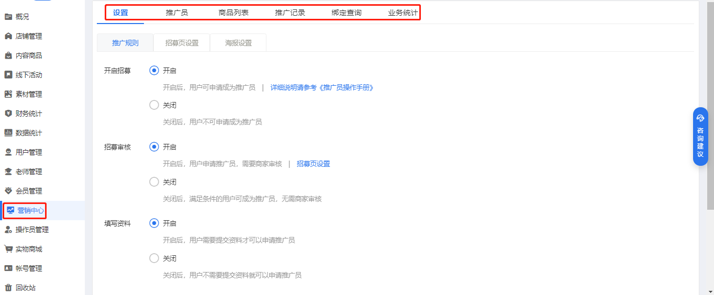The height and width of the screenshot is (295, 714).
Task: Switch to the 商品列表 tab
Action: (x=233, y=13)
